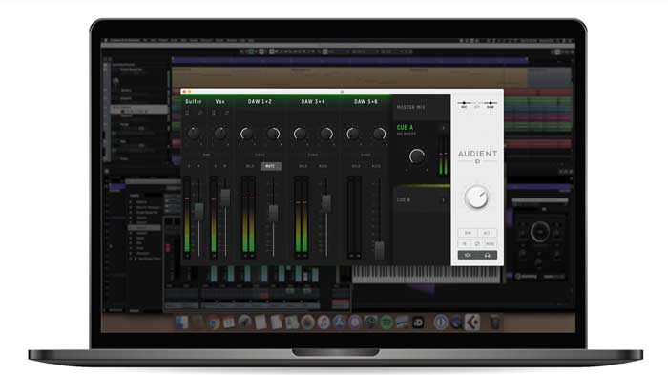The height and width of the screenshot is (375, 668).
Task: Open iTunes from the Dock
Action: click(x=323, y=323)
